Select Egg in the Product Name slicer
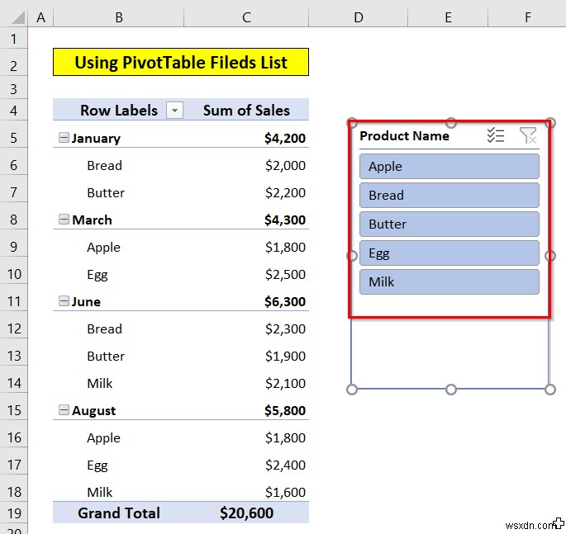This screenshot has width=566, height=534. pyautogui.click(x=449, y=253)
